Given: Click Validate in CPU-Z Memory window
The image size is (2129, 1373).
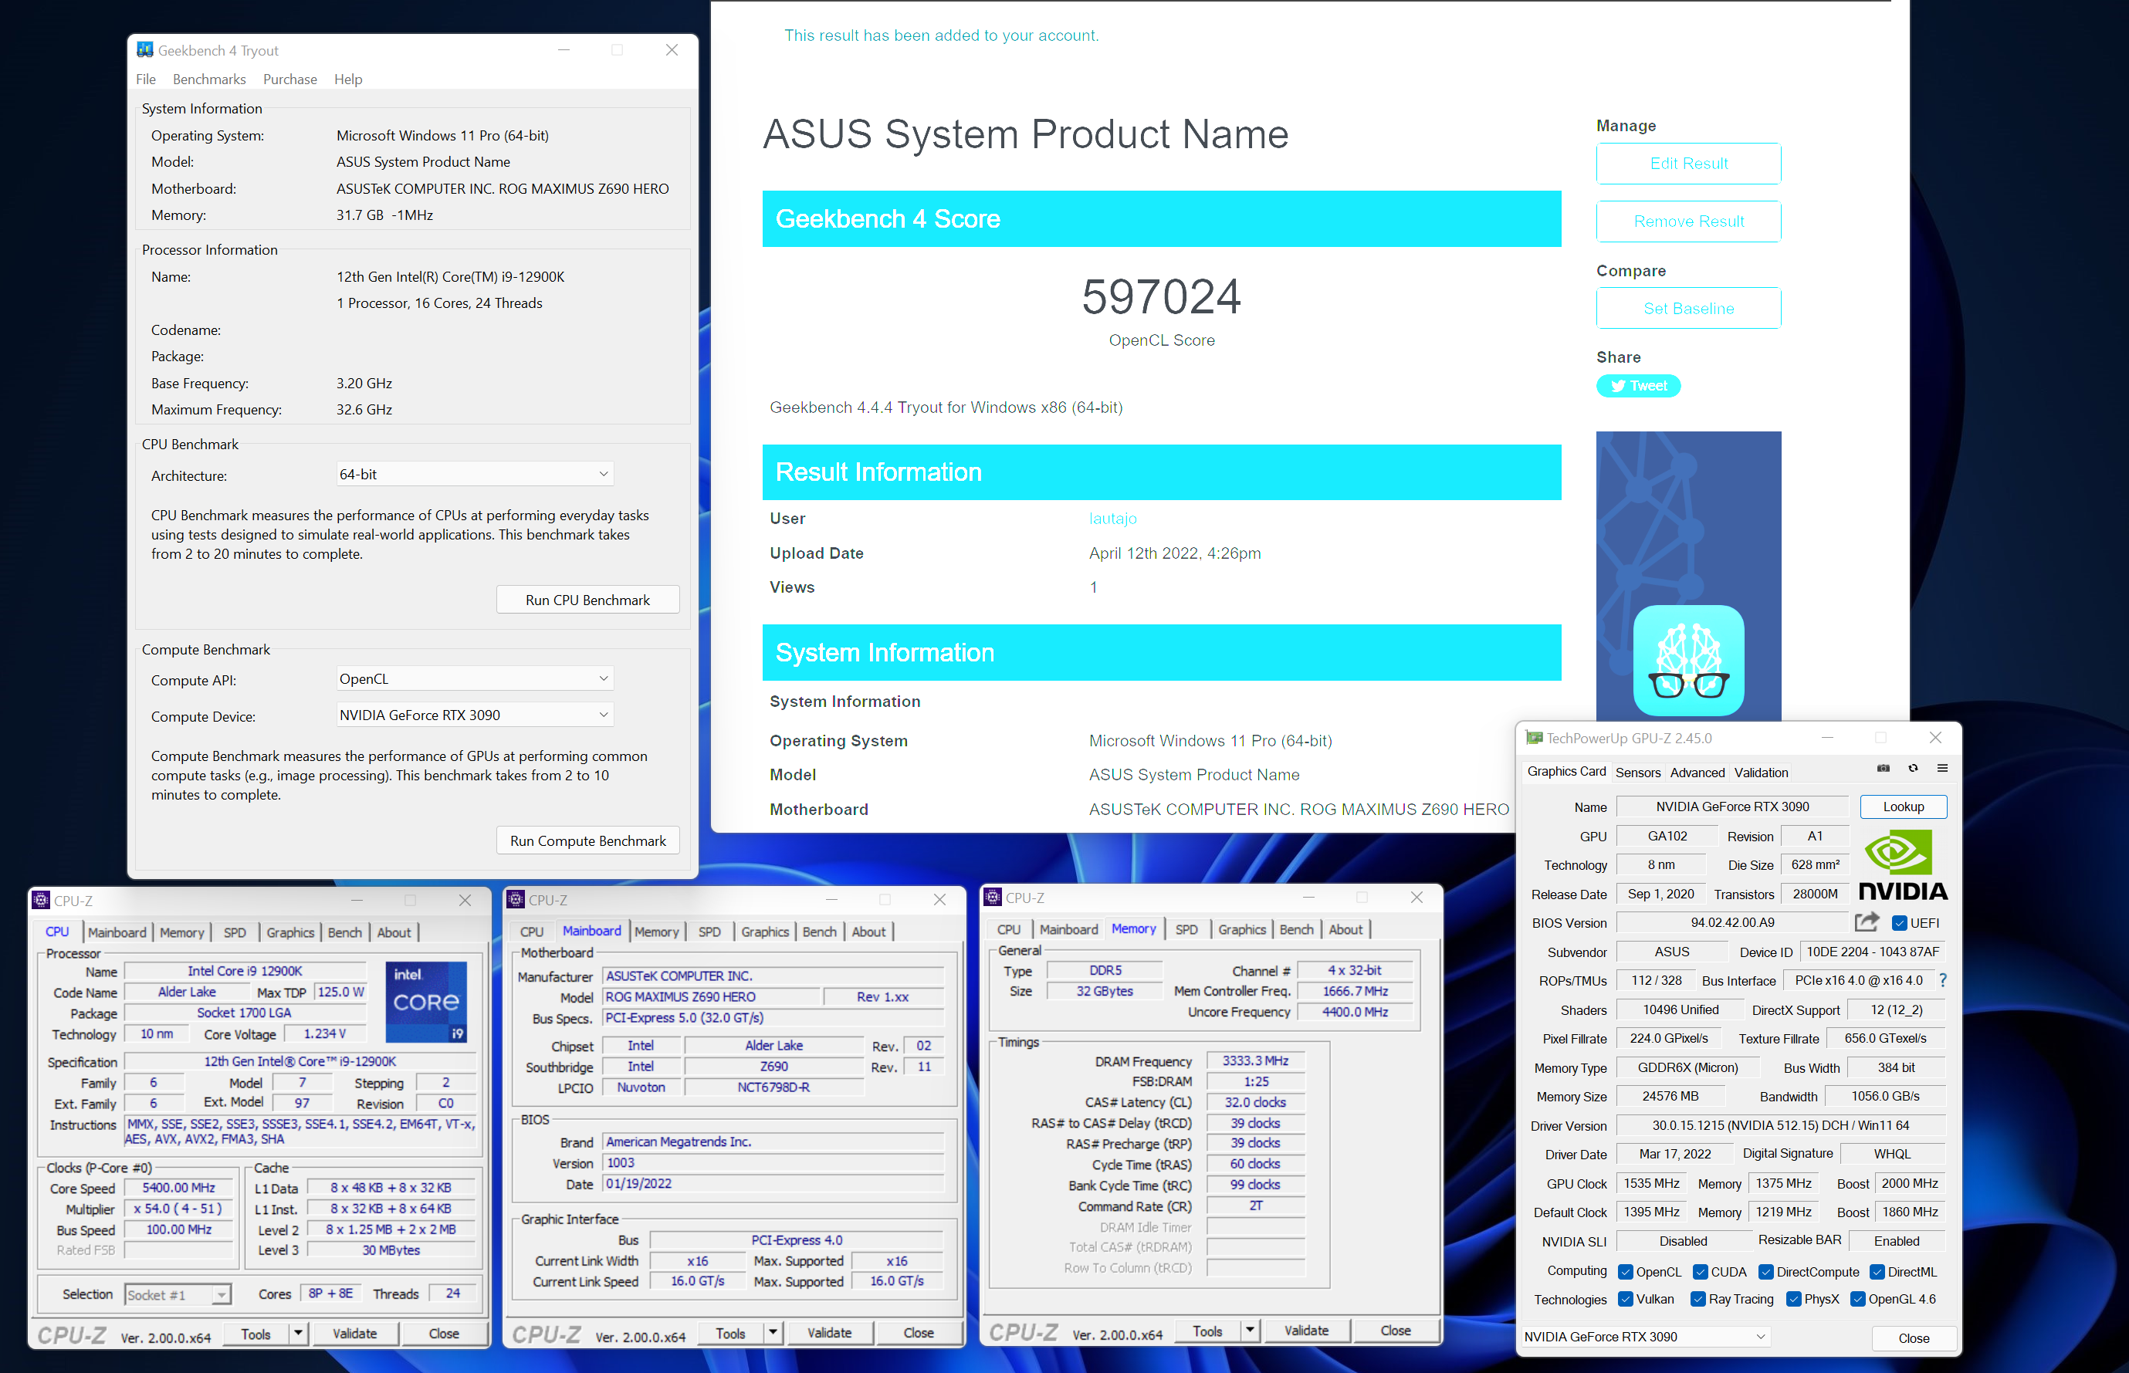Looking at the screenshot, I should [1306, 1331].
